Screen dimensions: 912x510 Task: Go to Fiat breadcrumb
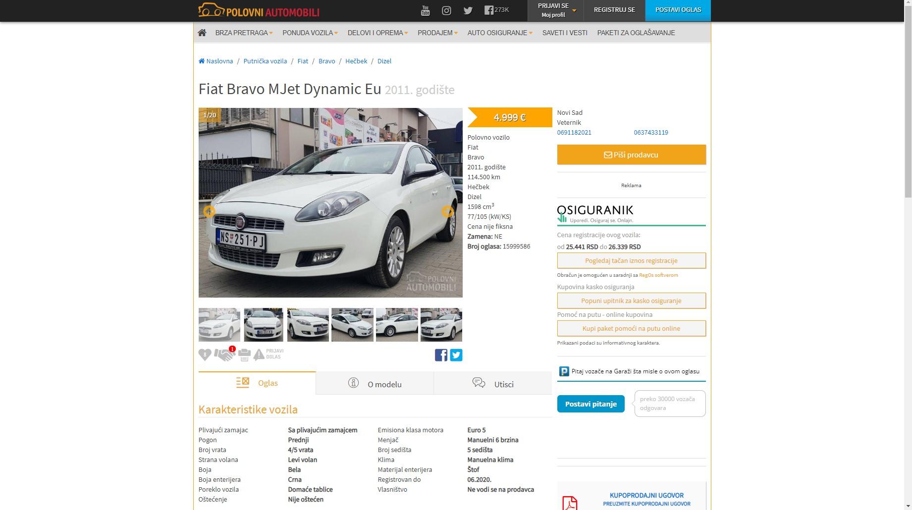[303, 61]
